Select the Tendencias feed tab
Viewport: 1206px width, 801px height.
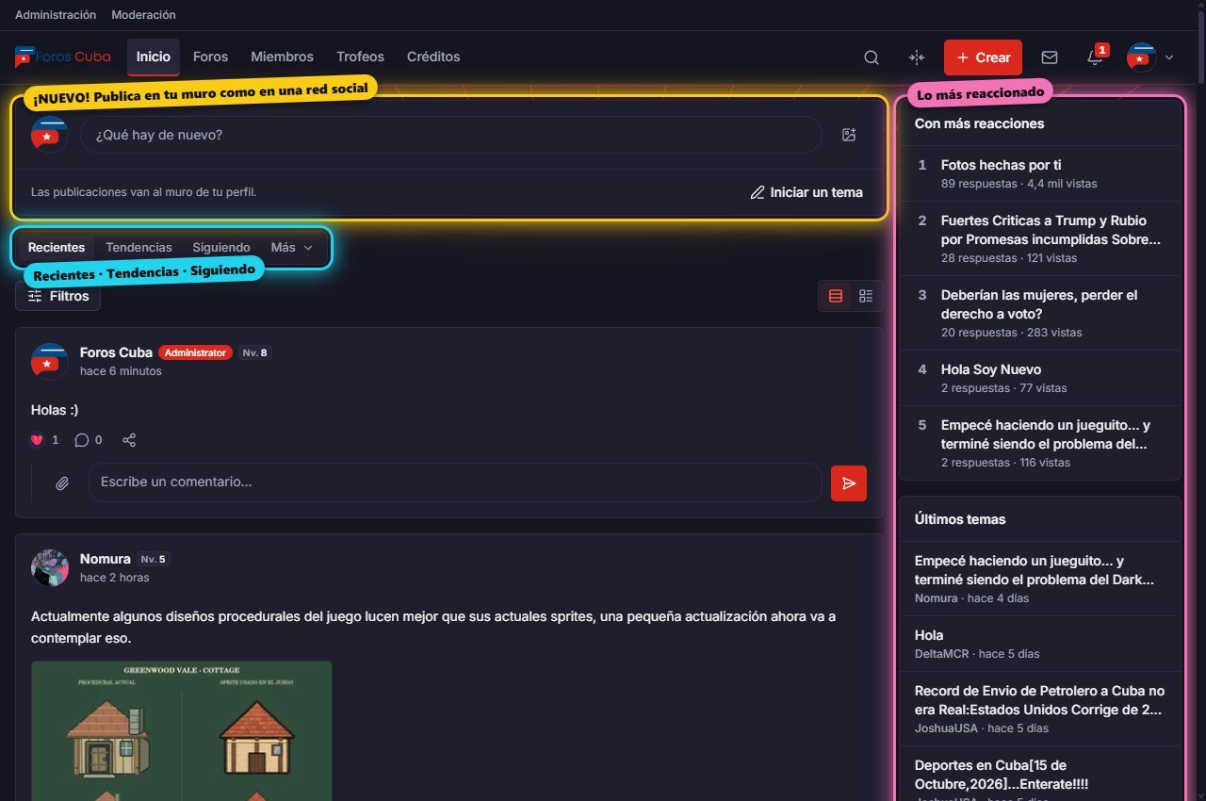pyautogui.click(x=139, y=247)
